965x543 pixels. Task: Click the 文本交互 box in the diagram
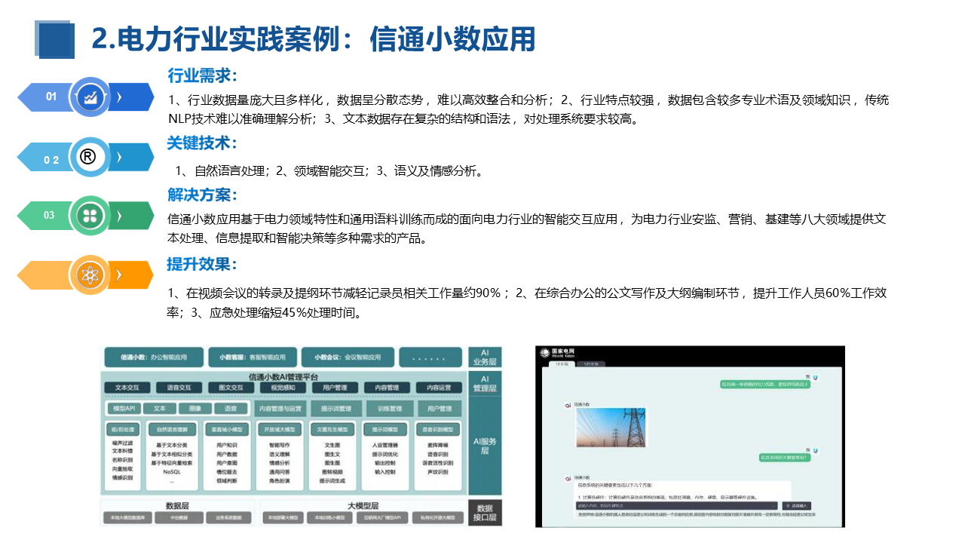pos(126,388)
